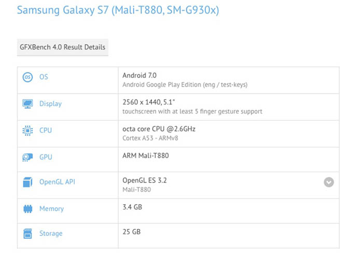Click the Samsung Galaxy S7 page title
The image size is (363, 255).
[x=118, y=10]
